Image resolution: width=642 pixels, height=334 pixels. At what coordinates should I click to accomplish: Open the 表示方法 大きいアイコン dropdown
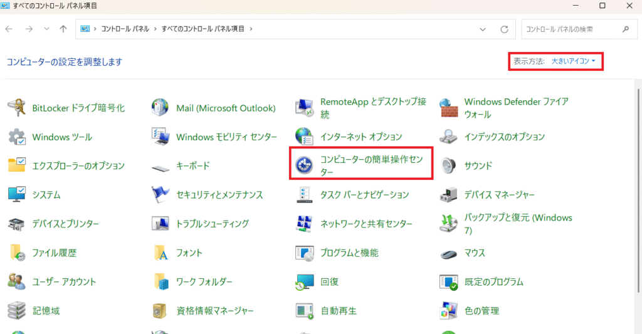[573, 61]
